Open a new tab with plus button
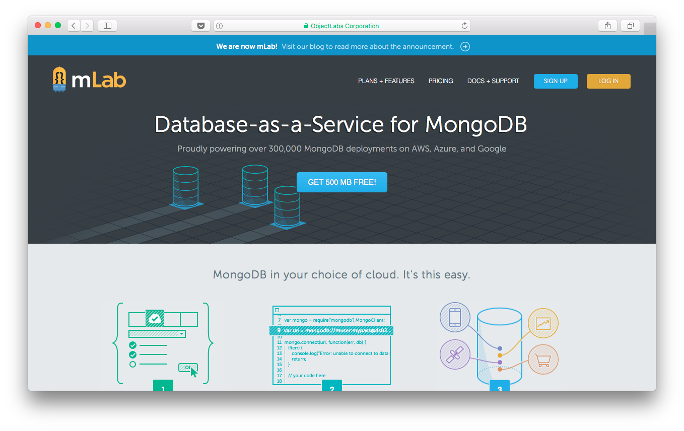The width and height of the screenshot is (684, 431). coord(650,29)
